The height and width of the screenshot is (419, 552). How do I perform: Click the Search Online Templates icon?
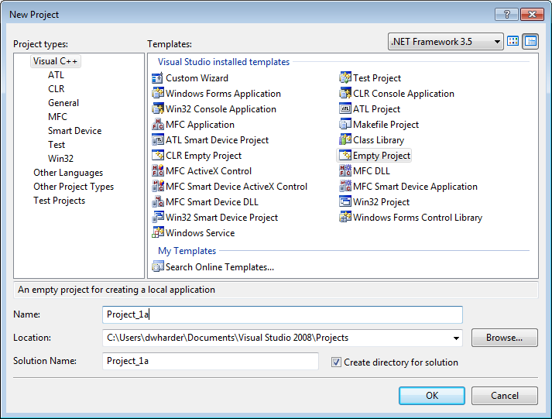pyautogui.click(x=159, y=267)
